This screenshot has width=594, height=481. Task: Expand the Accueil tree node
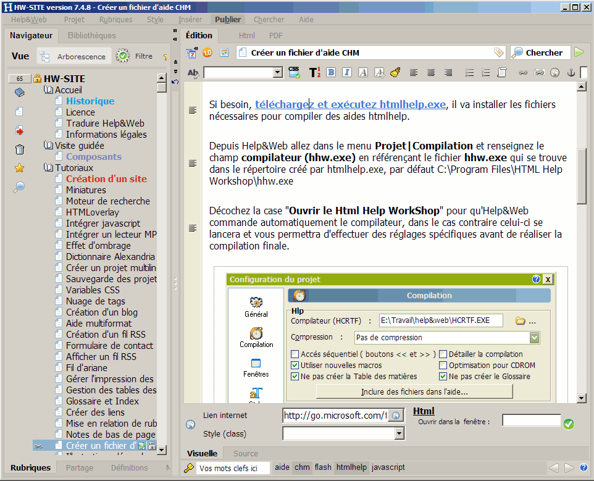click(x=48, y=90)
